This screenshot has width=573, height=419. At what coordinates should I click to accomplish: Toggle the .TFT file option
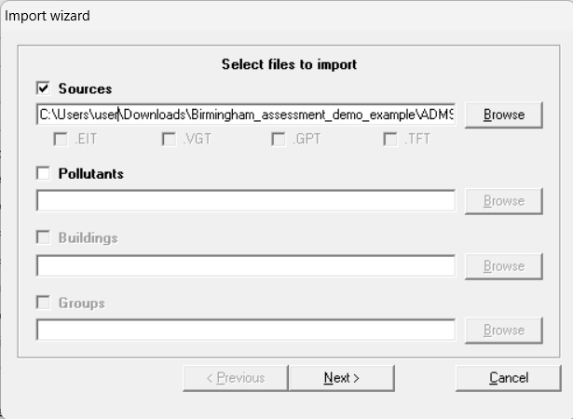[390, 140]
